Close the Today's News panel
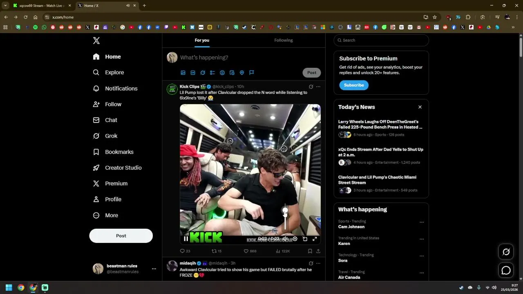The image size is (523, 294). tap(420, 107)
